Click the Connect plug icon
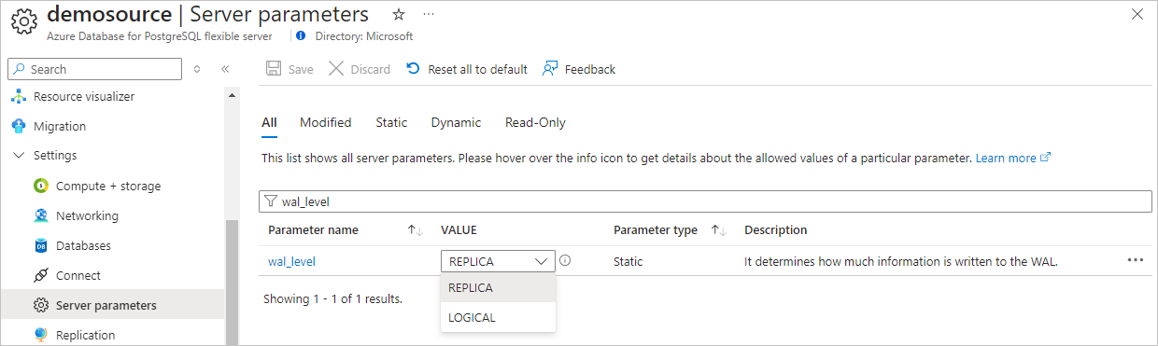This screenshot has height=346, width=1158. (x=40, y=275)
